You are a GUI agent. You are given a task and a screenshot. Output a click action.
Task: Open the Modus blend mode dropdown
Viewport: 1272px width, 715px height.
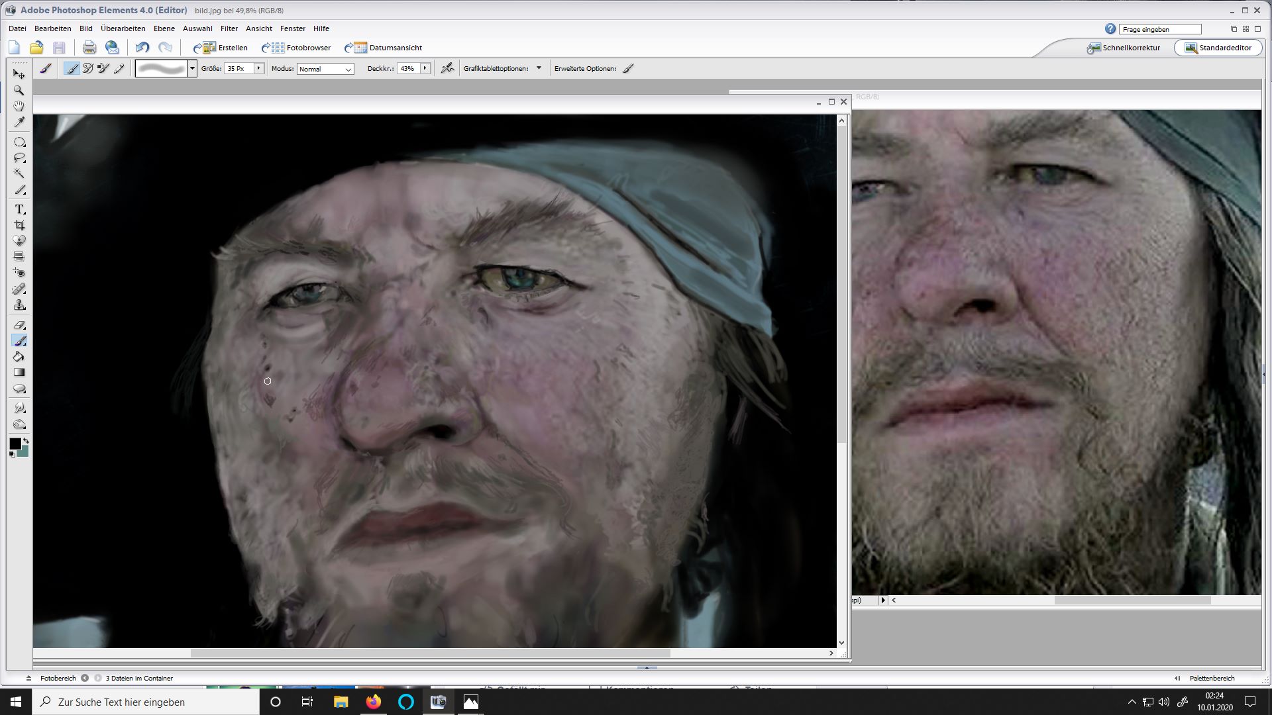[325, 69]
